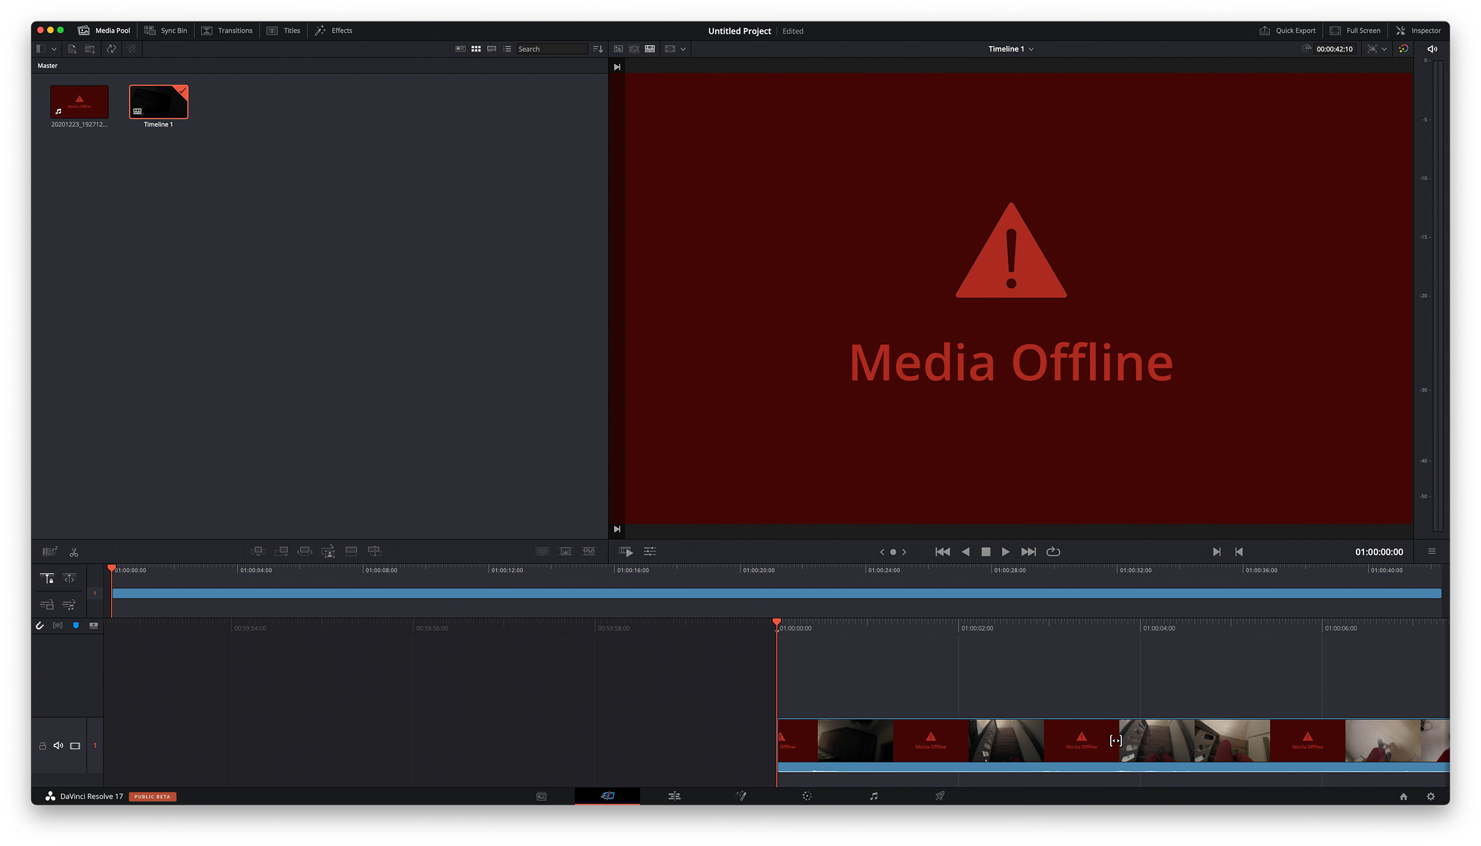The height and width of the screenshot is (846, 1481).
Task: Open viewer safe area options dropdown
Action: coord(683,49)
